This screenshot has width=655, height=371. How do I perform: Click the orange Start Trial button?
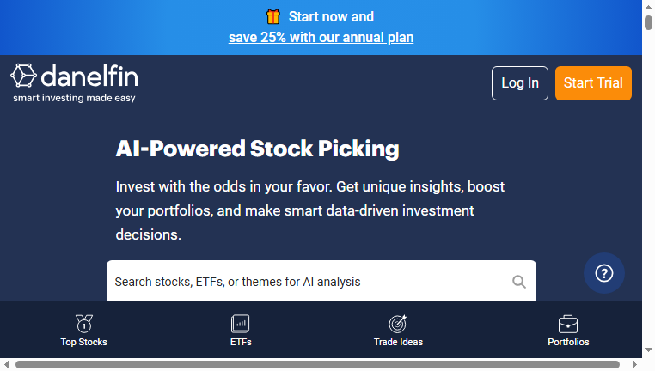click(593, 83)
